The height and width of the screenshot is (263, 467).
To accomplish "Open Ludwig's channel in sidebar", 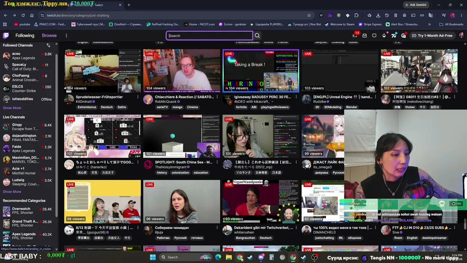I will click(27, 182).
